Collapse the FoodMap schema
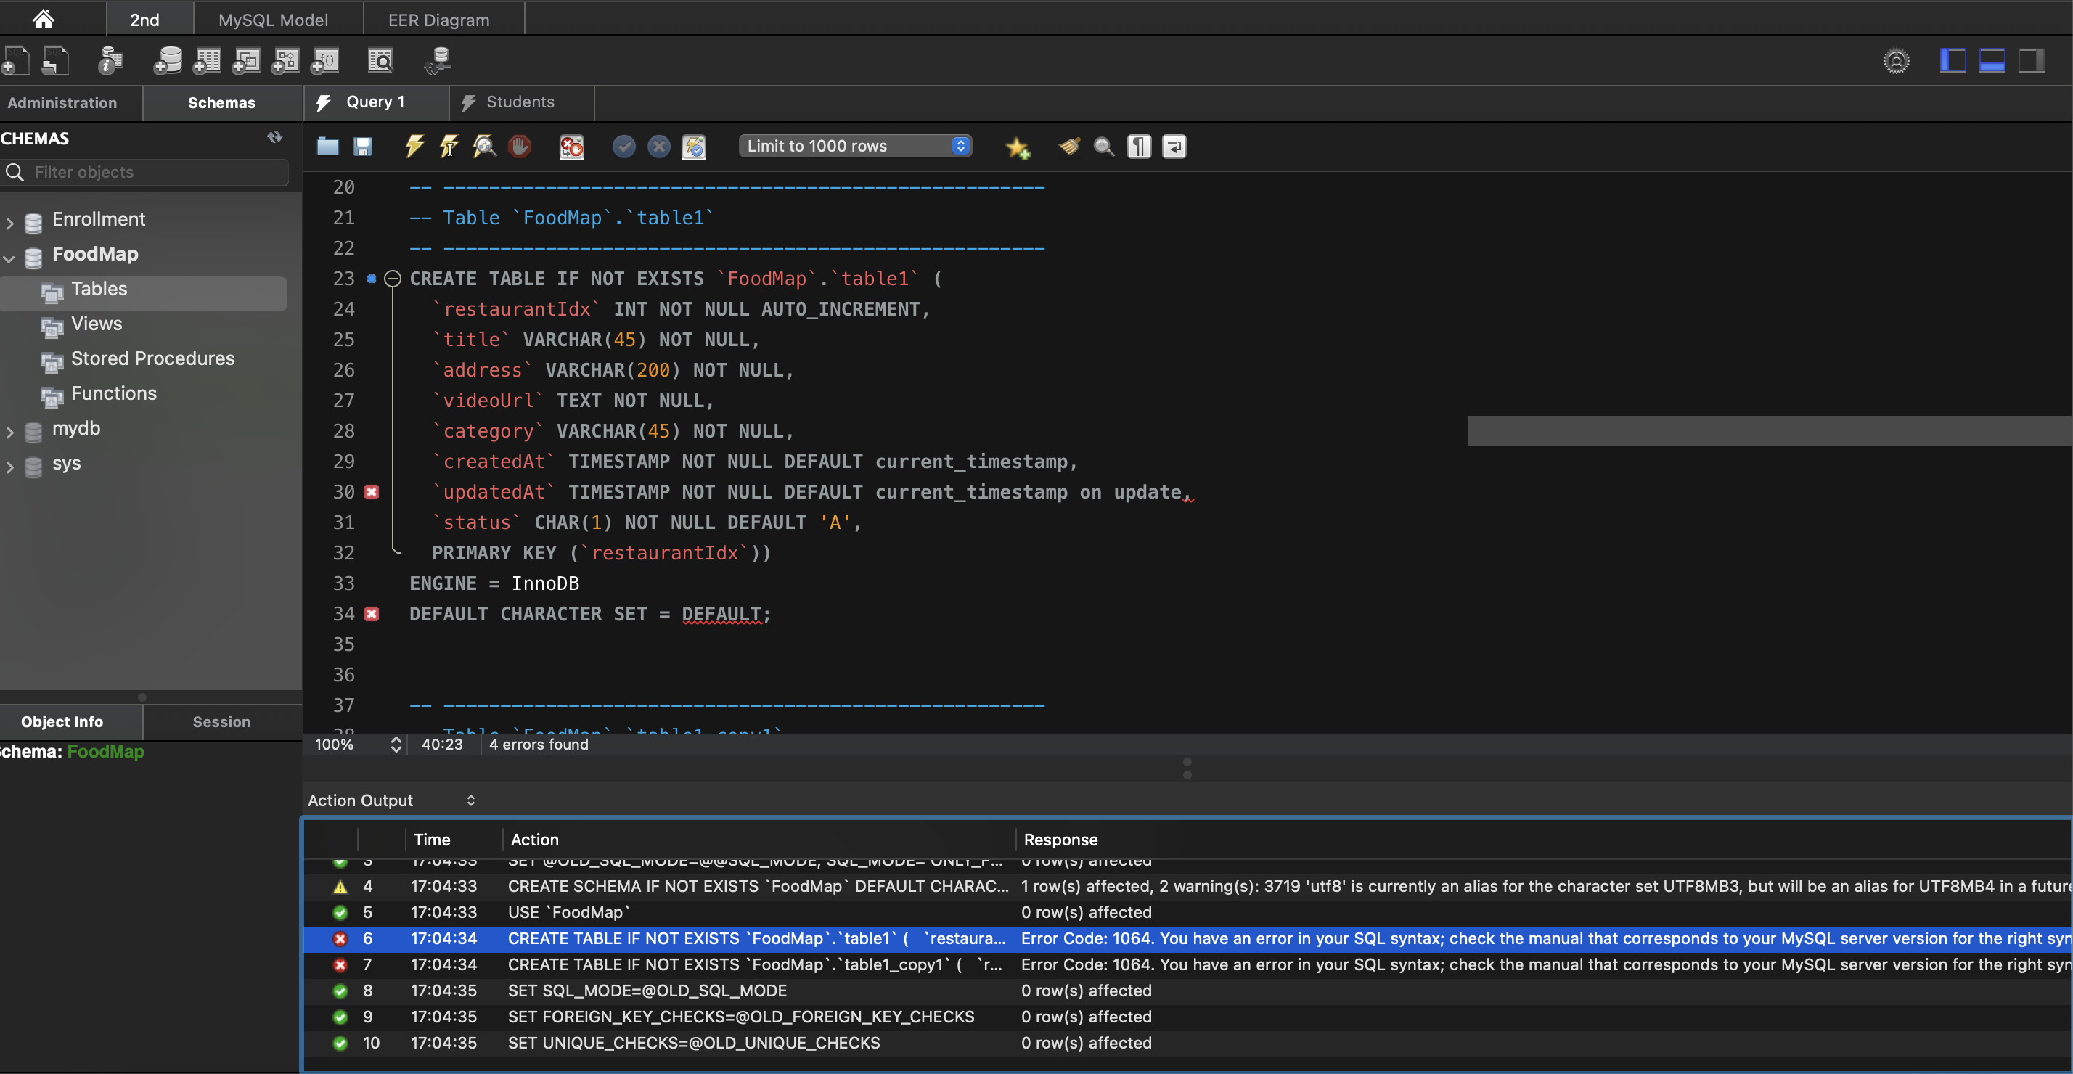2073x1074 pixels. [9, 258]
